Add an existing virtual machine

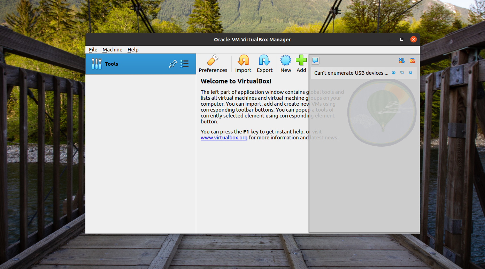(301, 64)
